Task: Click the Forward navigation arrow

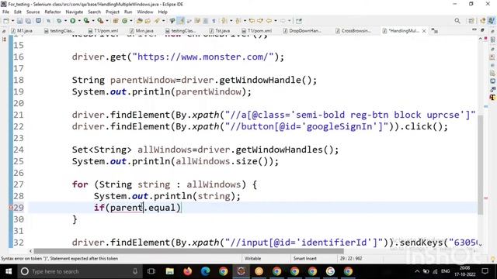Action: point(283,21)
